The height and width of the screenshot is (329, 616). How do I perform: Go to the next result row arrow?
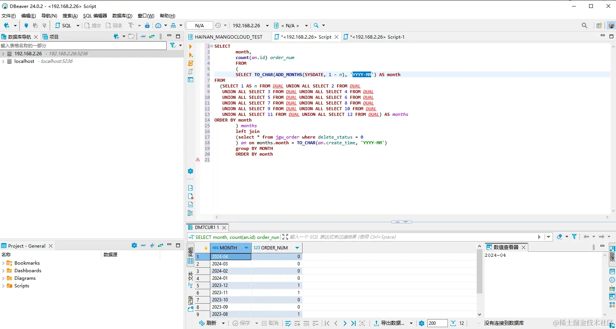(345, 323)
